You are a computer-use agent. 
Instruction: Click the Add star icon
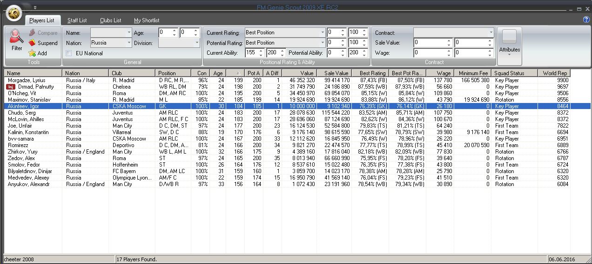pyautogui.click(x=32, y=53)
